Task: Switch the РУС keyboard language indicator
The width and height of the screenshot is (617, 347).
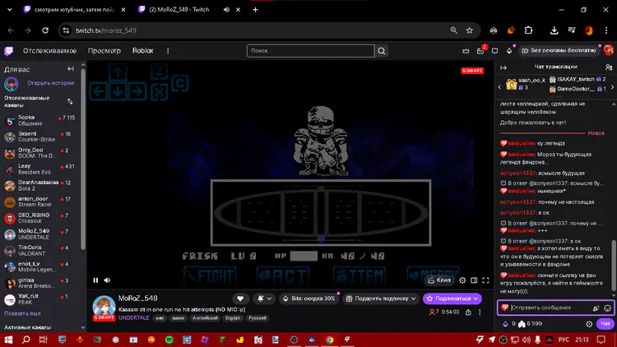Action: click(x=564, y=340)
